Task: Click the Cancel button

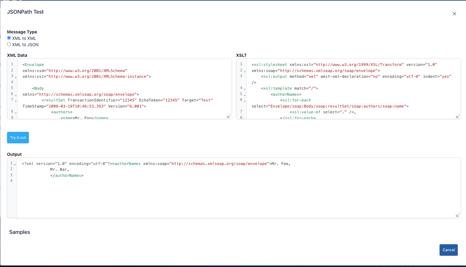Action: (448, 250)
